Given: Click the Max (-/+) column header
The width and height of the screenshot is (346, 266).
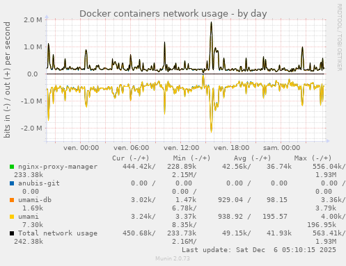Looking at the screenshot, I should point(313,158).
